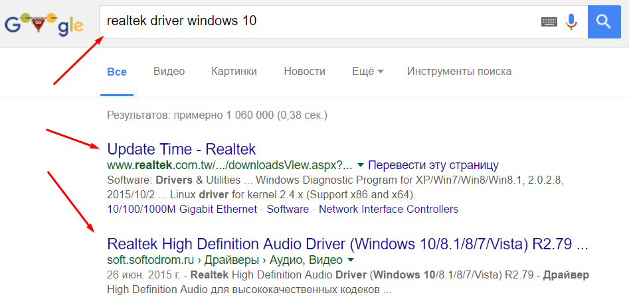Screen dimensions: 629x305
Task: Select the Все results tab
Action: point(117,72)
